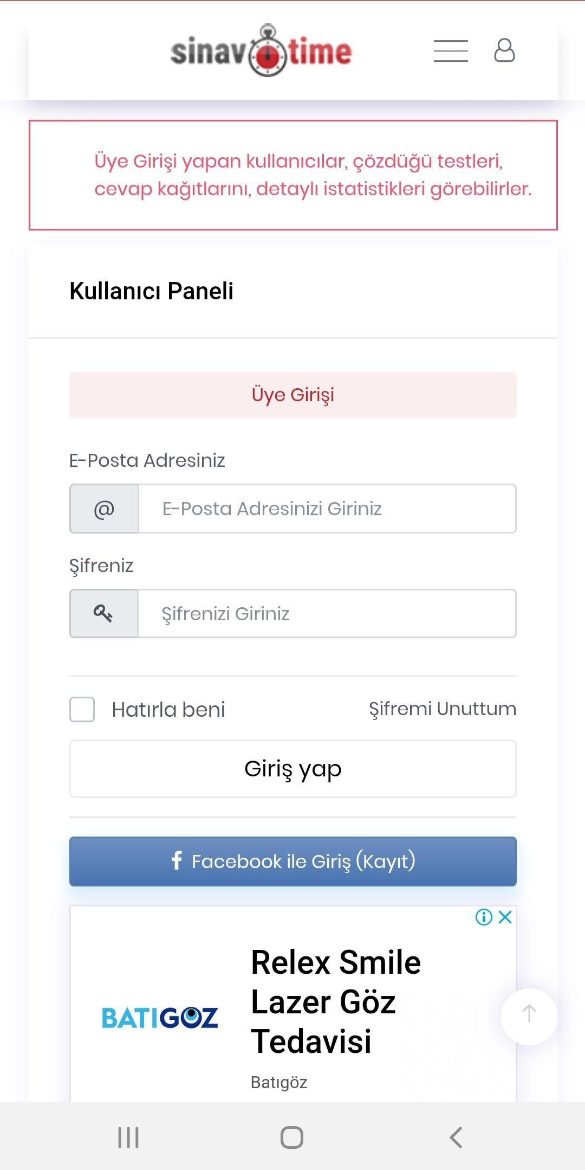Open the ad info icon
This screenshot has width=585, height=1170.
(x=484, y=917)
